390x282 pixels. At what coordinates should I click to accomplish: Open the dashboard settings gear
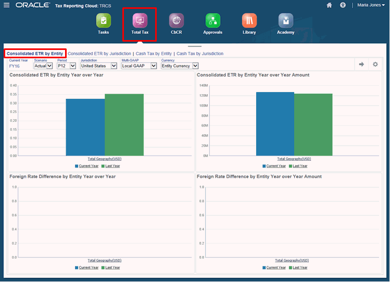(x=375, y=65)
